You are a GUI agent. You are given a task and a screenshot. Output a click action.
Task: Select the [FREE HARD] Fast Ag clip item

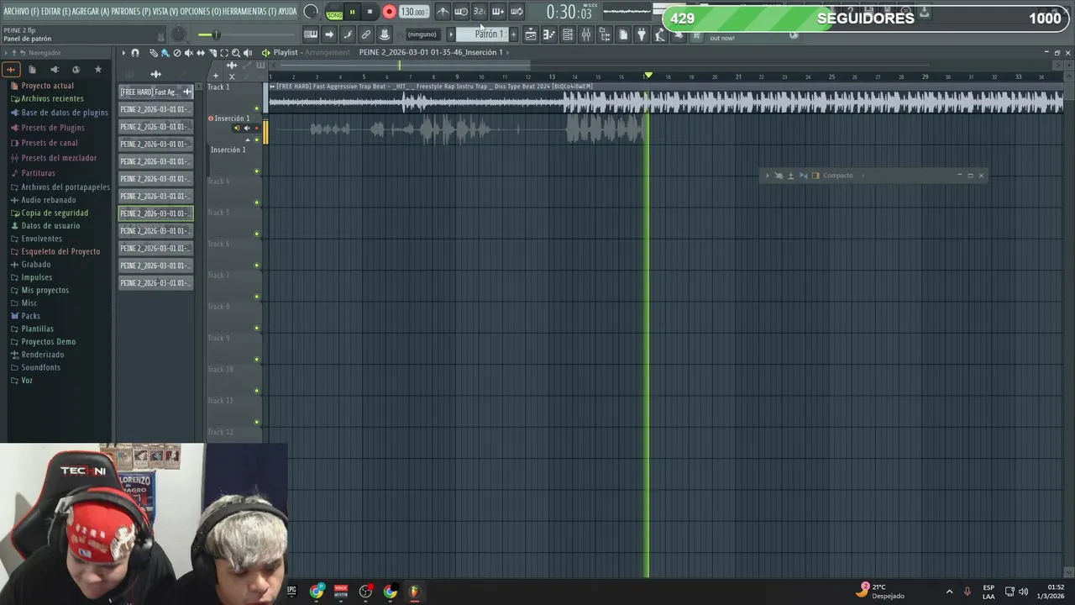(155, 92)
